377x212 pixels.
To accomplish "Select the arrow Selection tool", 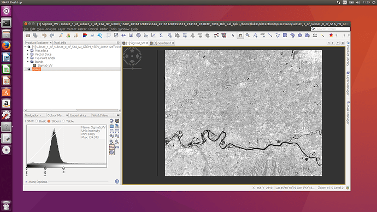I will coord(233,36).
